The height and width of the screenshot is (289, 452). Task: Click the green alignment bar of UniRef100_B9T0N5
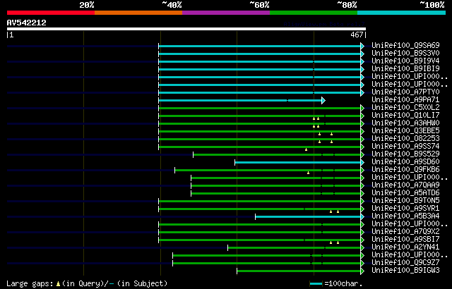click(x=259, y=202)
